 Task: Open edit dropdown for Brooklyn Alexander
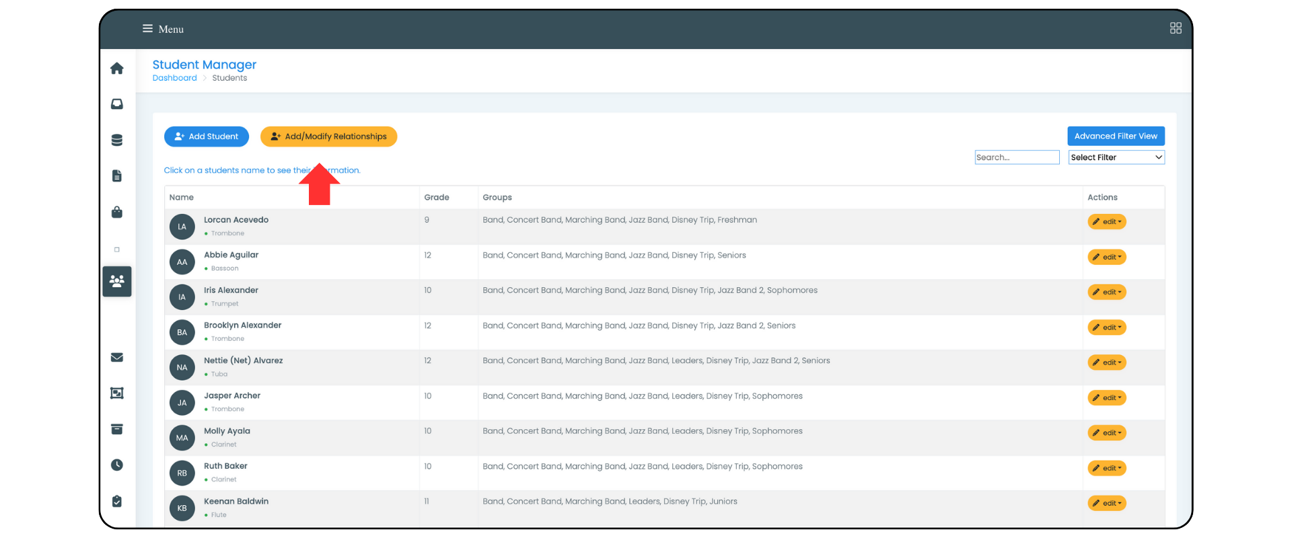pos(1107,328)
